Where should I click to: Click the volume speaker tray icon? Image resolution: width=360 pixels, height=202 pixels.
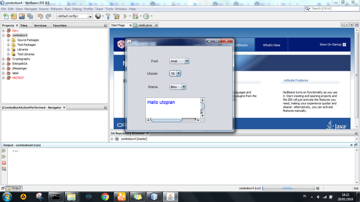pos(318,197)
